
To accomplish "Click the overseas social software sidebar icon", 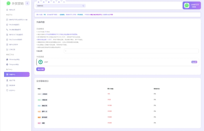I will coord(7,45).
